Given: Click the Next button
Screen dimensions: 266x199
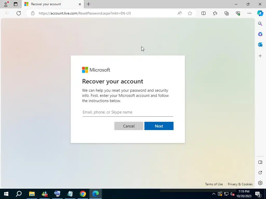Looking at the screenshot, I should (159, 126).
